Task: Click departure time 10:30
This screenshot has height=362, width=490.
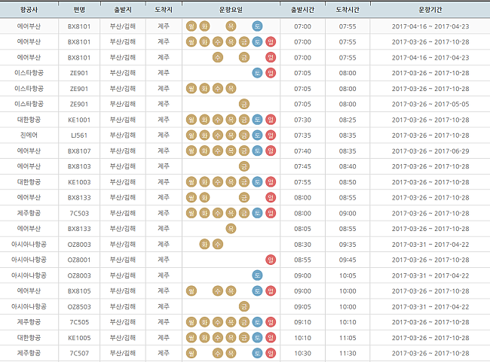Action: 302,354
